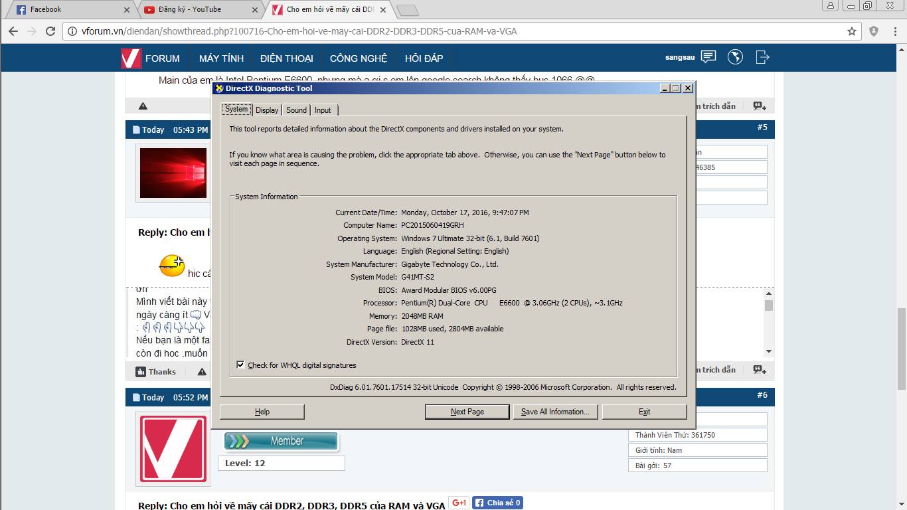Click the red V forum logo
This screenshot has width=907, height=510.
coord(131,58)
